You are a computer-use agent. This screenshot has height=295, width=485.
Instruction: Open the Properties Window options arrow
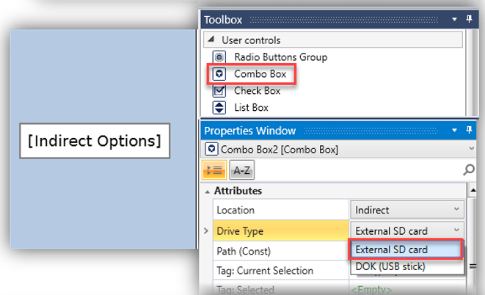click(455, 131)
